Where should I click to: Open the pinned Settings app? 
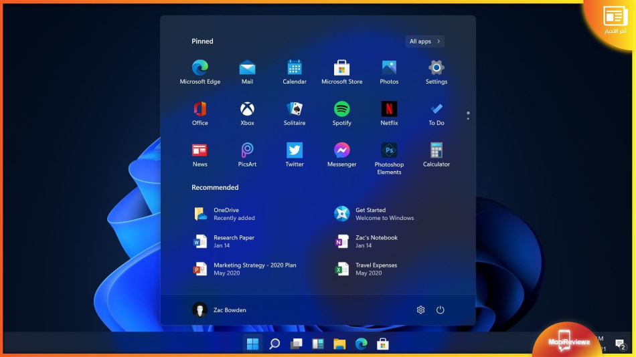tap(436, 72)
